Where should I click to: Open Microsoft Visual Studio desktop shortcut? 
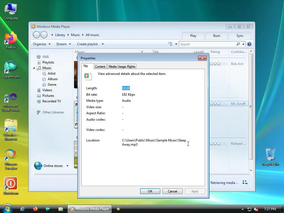point(11,102)
